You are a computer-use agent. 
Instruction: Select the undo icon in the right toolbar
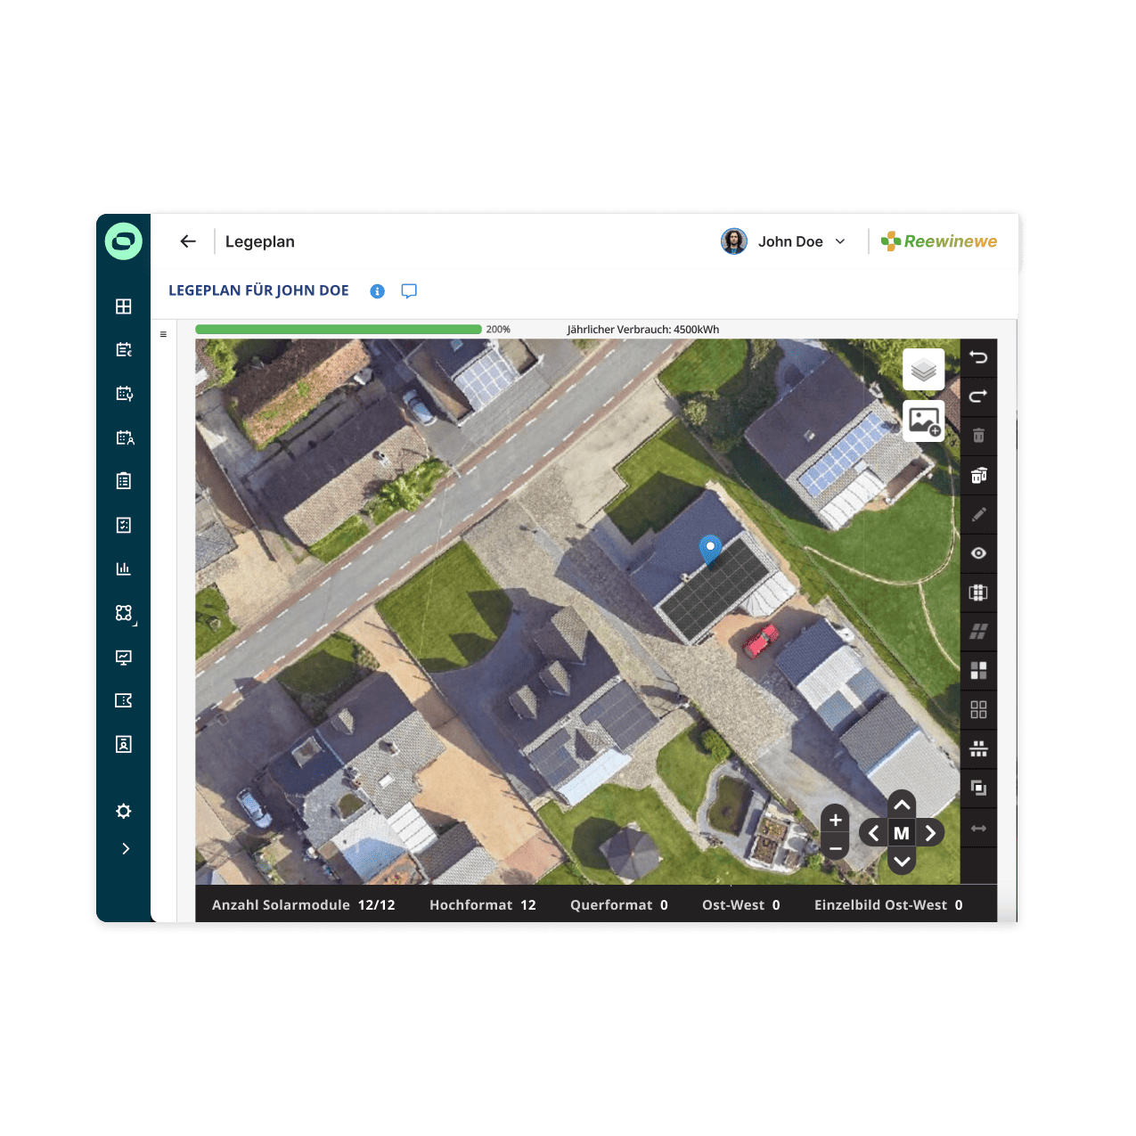[x=978, y=358]
